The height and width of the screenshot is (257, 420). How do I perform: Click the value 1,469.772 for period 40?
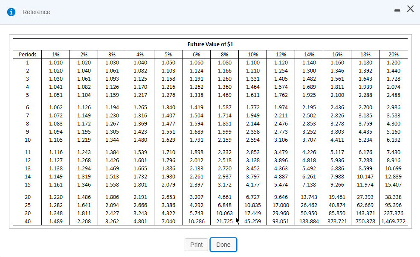coord(393,222)
